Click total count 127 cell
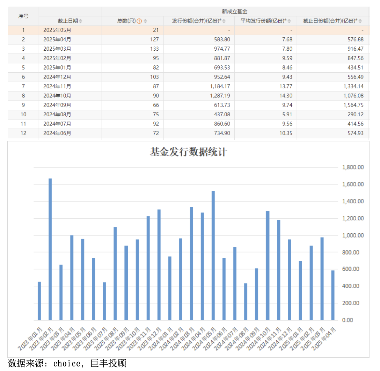The height and width of the screenshot is (371, 380). pyautogui.click(x=154, y=39)
